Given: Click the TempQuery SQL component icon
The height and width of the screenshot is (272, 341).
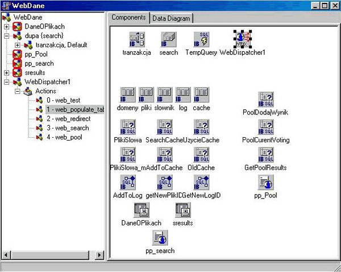Looking at the screenshot, I should (201, 39).
